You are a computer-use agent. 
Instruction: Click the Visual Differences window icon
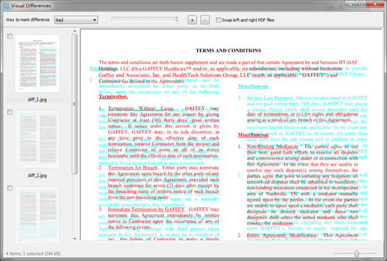[6, 5]
